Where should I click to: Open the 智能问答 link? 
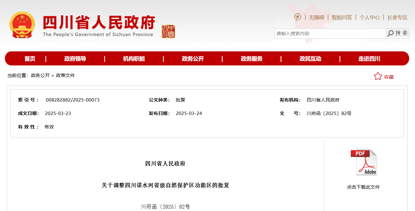[x=342, y=17]
